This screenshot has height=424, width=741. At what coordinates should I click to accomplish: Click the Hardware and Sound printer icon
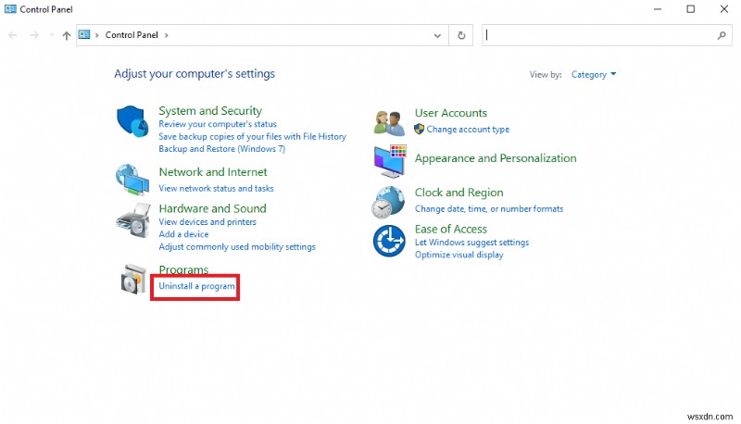[133, 222]
